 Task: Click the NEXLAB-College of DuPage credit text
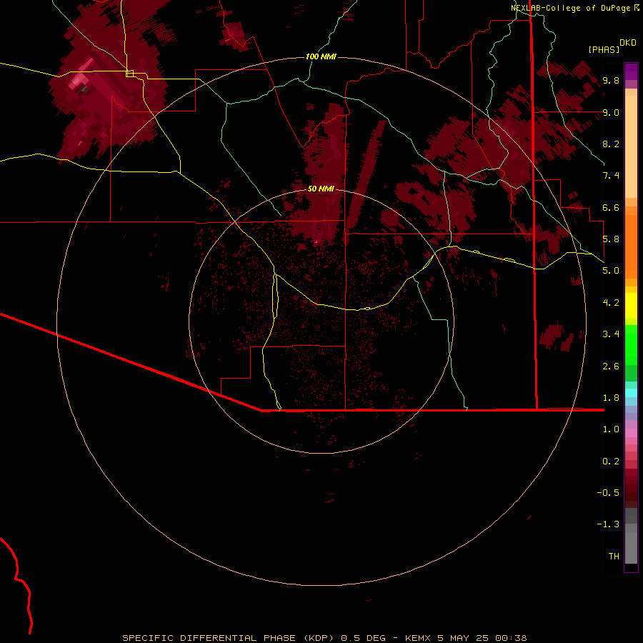[570, 8]
